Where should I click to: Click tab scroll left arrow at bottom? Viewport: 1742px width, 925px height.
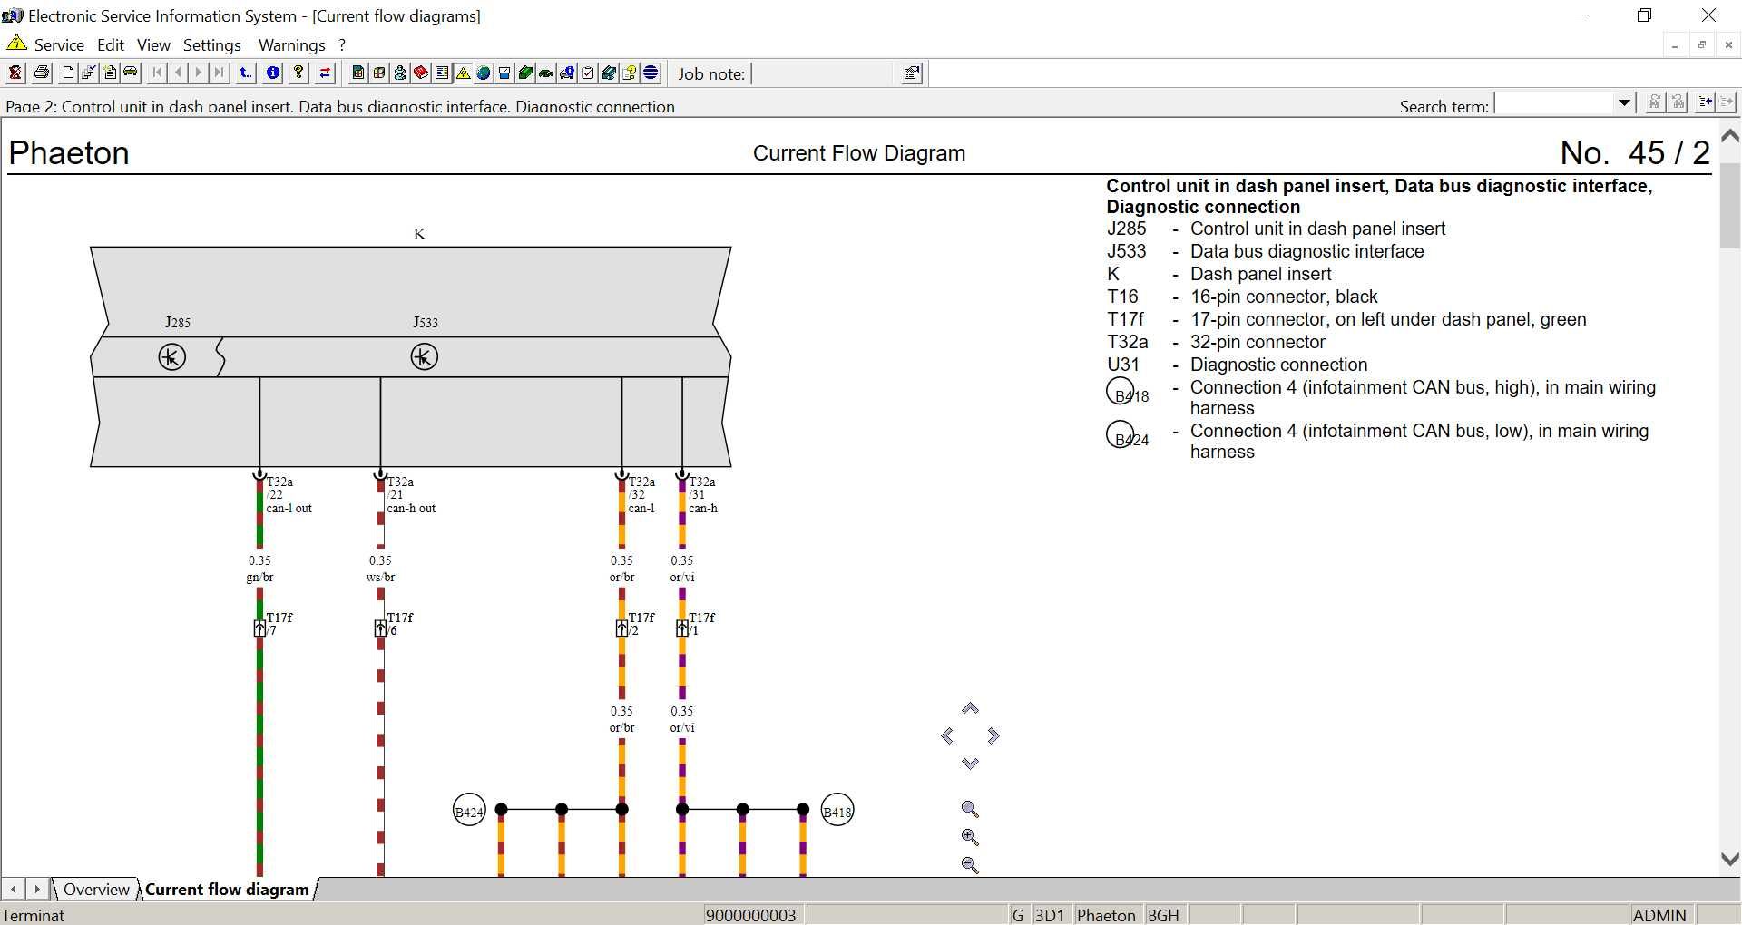click(x=13, y=890)
